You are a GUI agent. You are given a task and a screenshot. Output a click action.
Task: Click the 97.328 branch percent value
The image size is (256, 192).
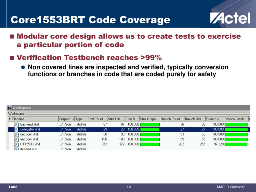point(218,144)
